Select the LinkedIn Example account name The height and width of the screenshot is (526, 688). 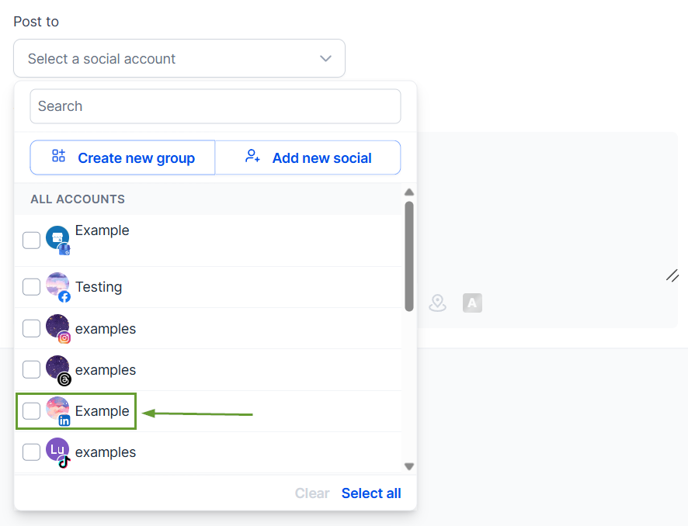click(x=103, y=411)
